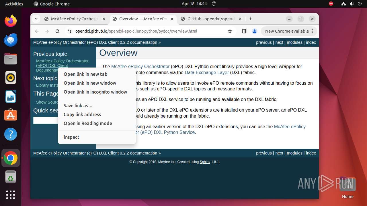Toggle the Chrome side panel icon

pyautogui.click(x=244, y=31)
